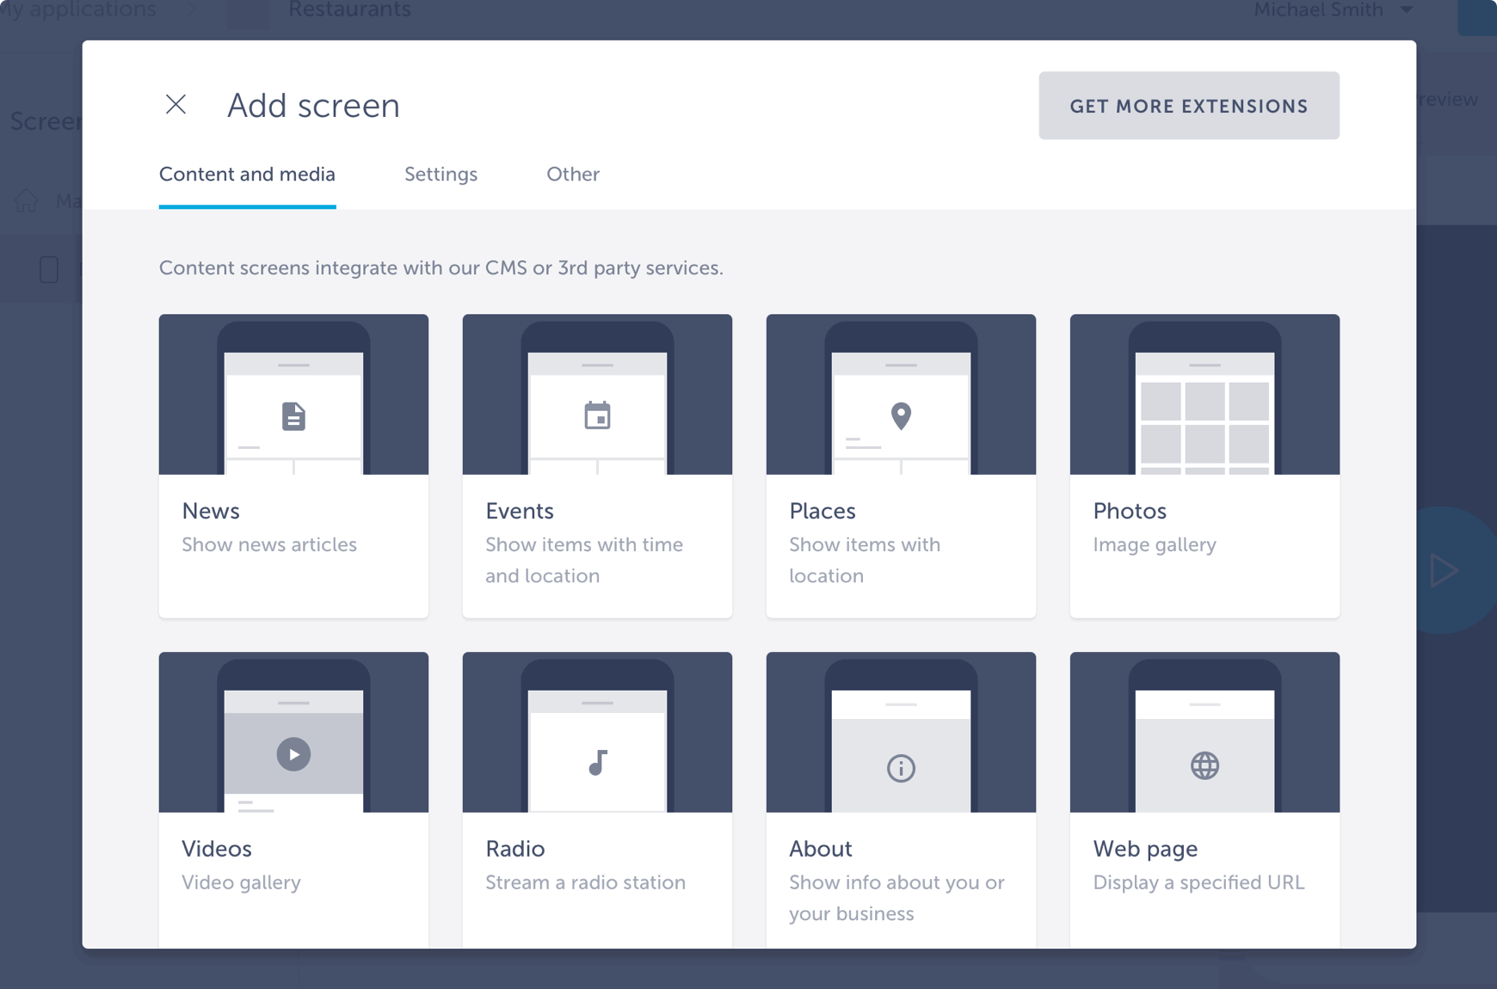Viewport: 1497px width, 989px height.
Task: Choose the News screen title
Action: click(211, 511)
